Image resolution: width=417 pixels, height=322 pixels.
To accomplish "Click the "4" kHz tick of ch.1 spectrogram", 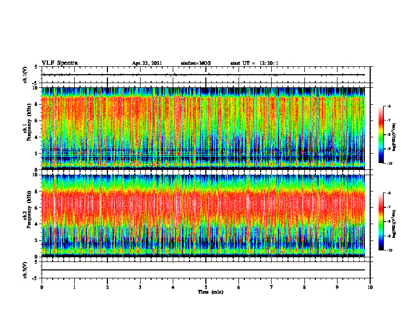I will (x=37, y=137).
